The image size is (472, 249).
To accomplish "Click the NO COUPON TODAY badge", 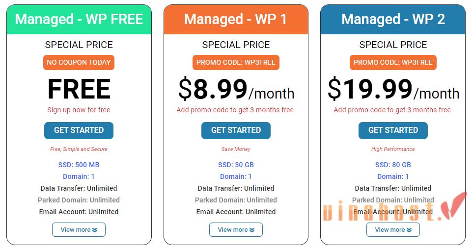I will click(79, 62).
